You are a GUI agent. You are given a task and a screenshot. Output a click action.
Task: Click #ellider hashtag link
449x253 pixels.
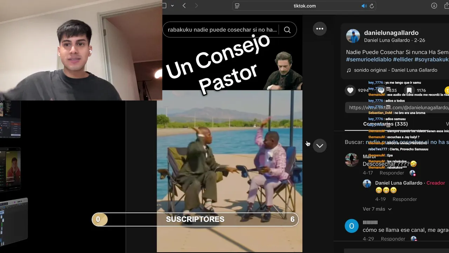click(403, 60)
